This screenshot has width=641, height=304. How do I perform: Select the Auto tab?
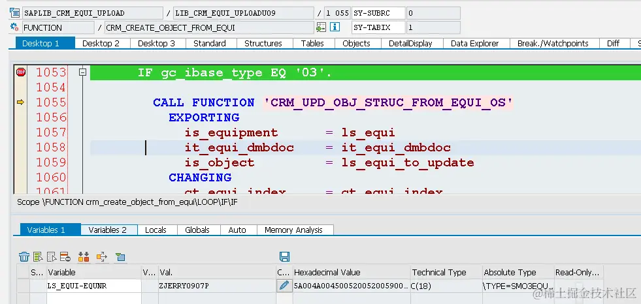pos(237,230)
